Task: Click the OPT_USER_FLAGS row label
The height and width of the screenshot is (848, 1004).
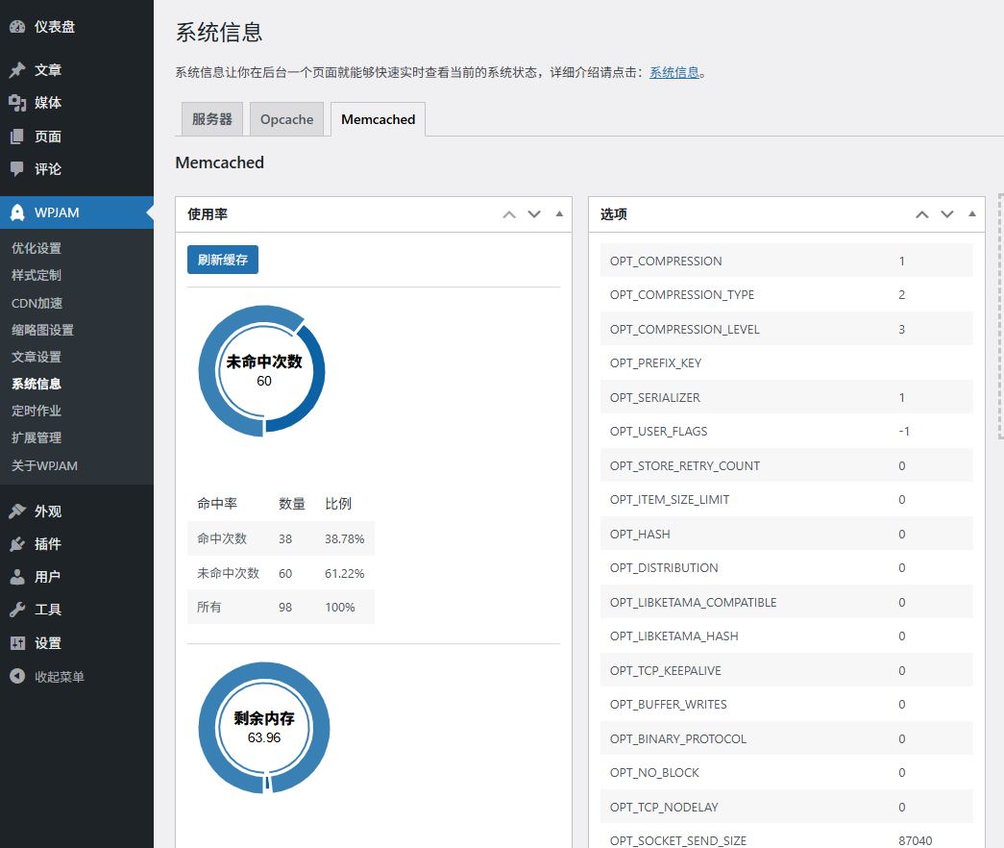Action: click(x=658, y=432)
